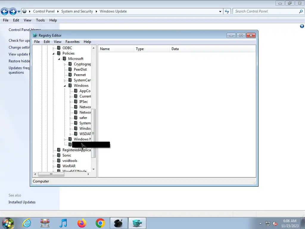The height and width of the screenshot is (229, 305).
Task: Select the Sonic registry key
Action: [67, 155]
